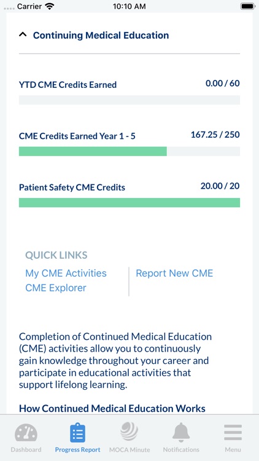Open the CME Explorer link
Image resolution: width=259 pixels, height=461 pixels.
click(x=56, y=288)
